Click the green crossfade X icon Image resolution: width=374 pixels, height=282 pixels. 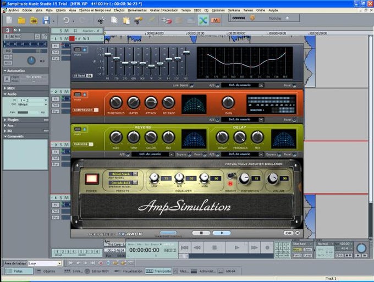pos(203,20)
